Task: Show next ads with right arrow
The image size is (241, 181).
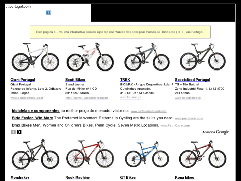Action: point(19,132)
